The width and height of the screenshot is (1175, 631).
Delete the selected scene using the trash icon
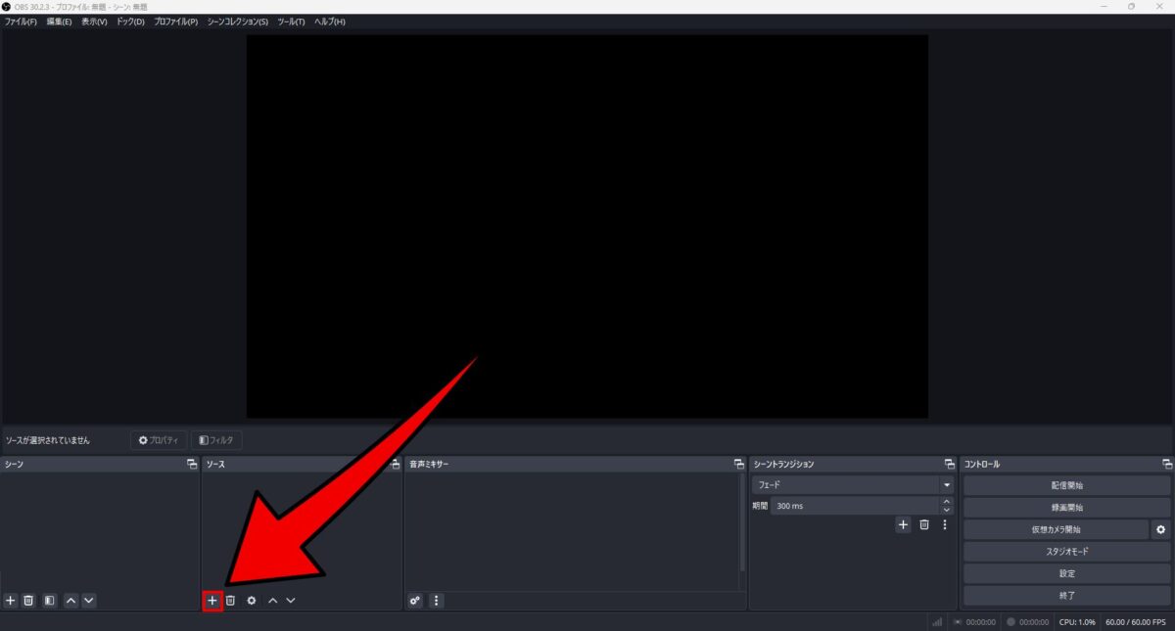click(x=28, y=600)
